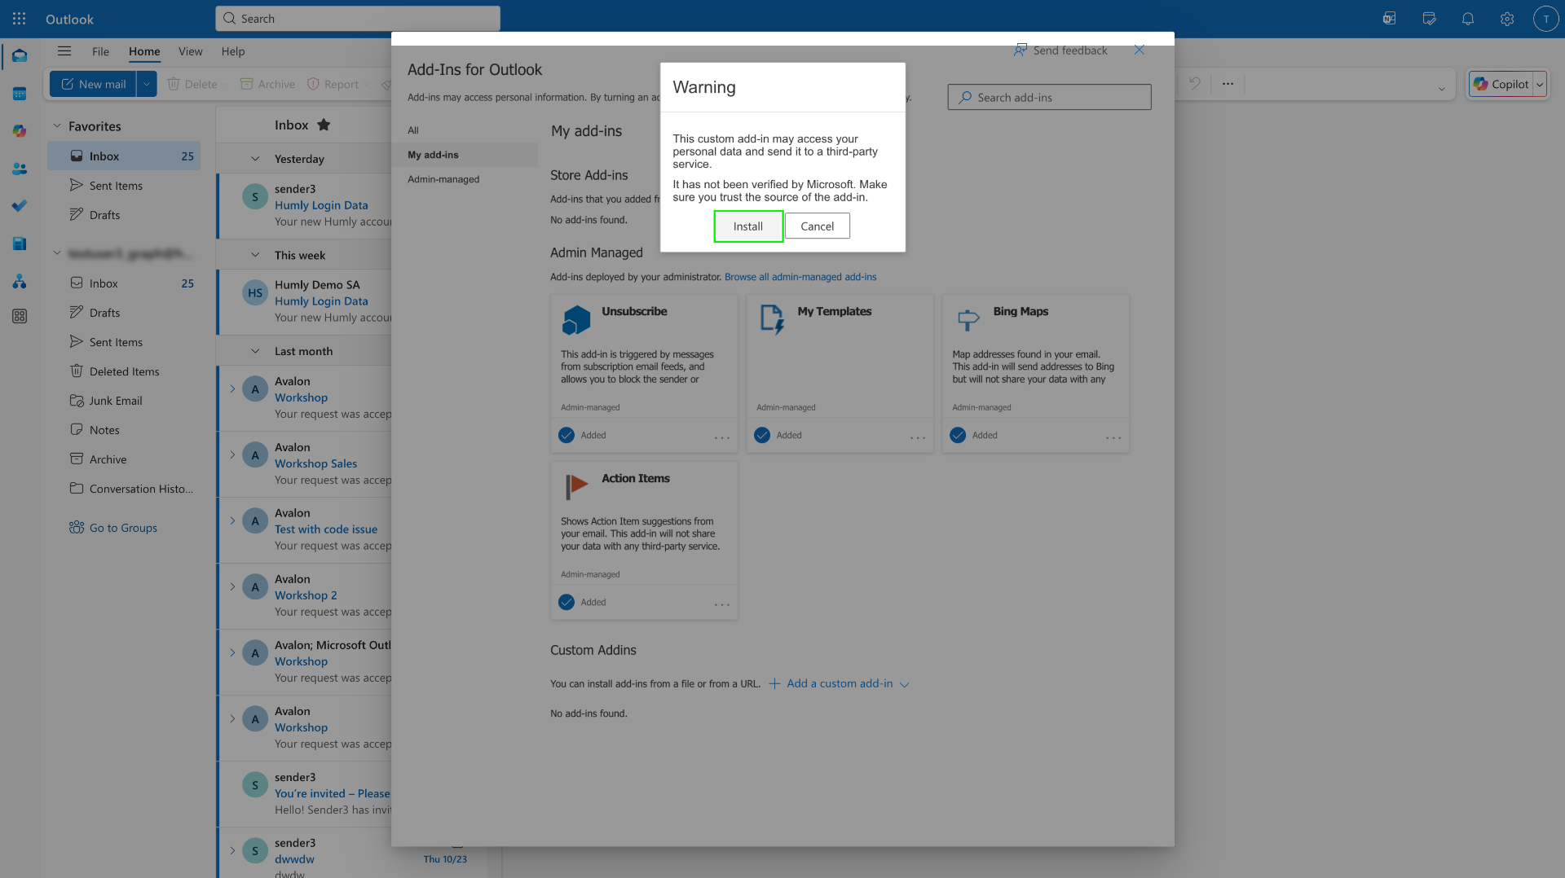The image size is (1565, 878).
Task: Switch to the Help tab
Action: tap(233, 51)
